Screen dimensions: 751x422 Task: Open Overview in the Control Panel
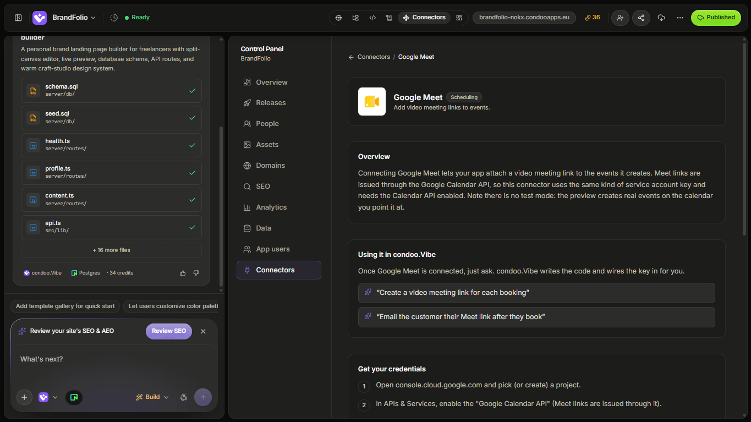[x=279, y=83]
